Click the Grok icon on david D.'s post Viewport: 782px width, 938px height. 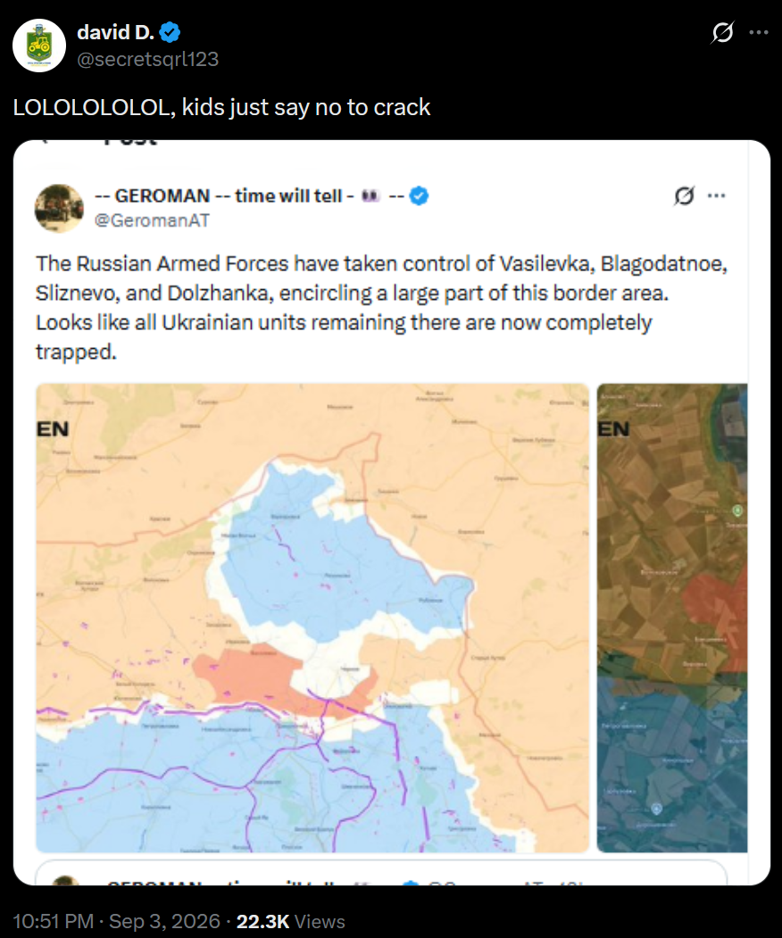point(722,32)
